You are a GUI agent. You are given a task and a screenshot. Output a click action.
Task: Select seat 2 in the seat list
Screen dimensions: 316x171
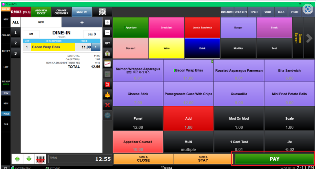pyautogui.click(x=15, y=43)
